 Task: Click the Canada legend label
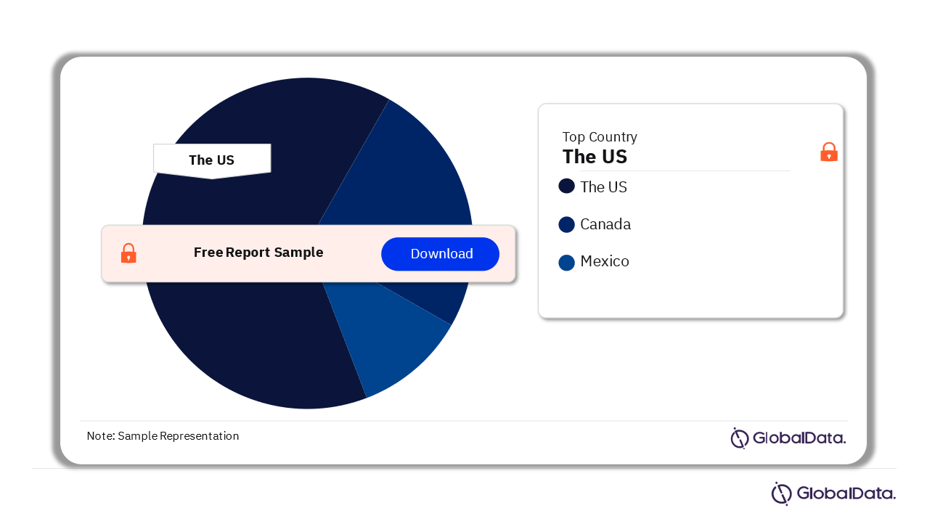click(605, 224)
